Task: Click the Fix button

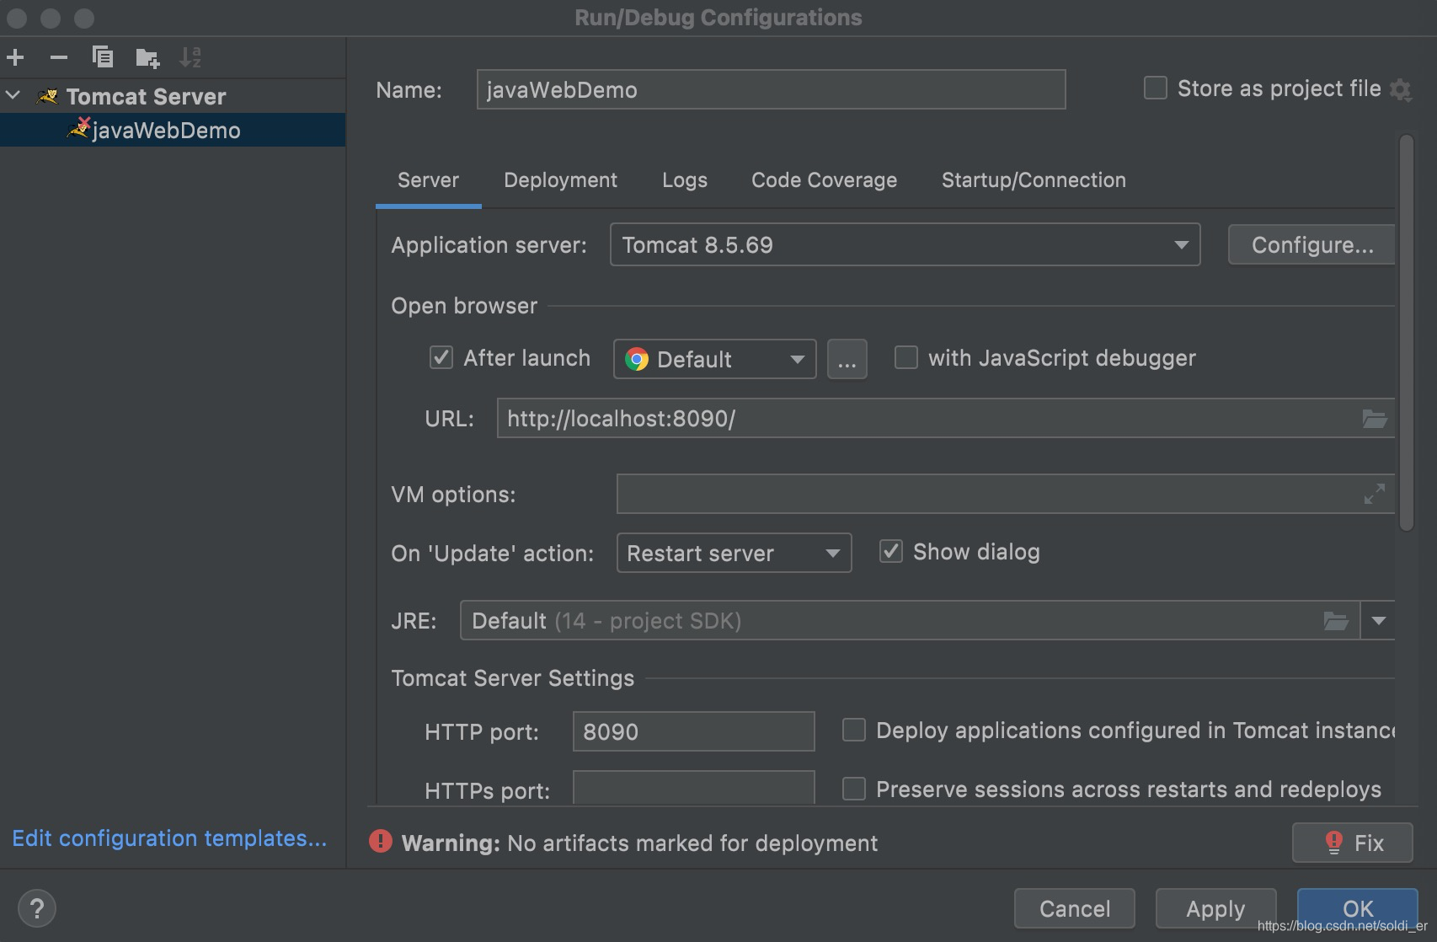Action: click(1352, 843)
